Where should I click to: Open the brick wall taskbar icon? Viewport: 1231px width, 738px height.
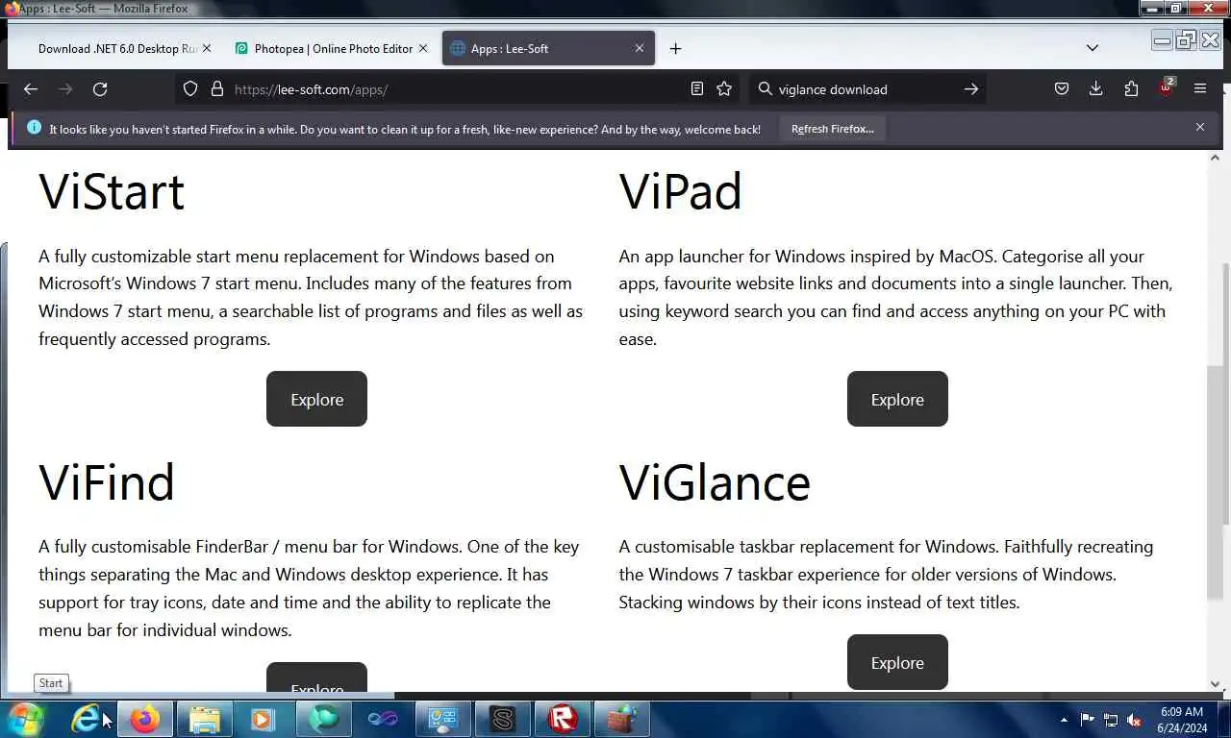click(622, 719)
